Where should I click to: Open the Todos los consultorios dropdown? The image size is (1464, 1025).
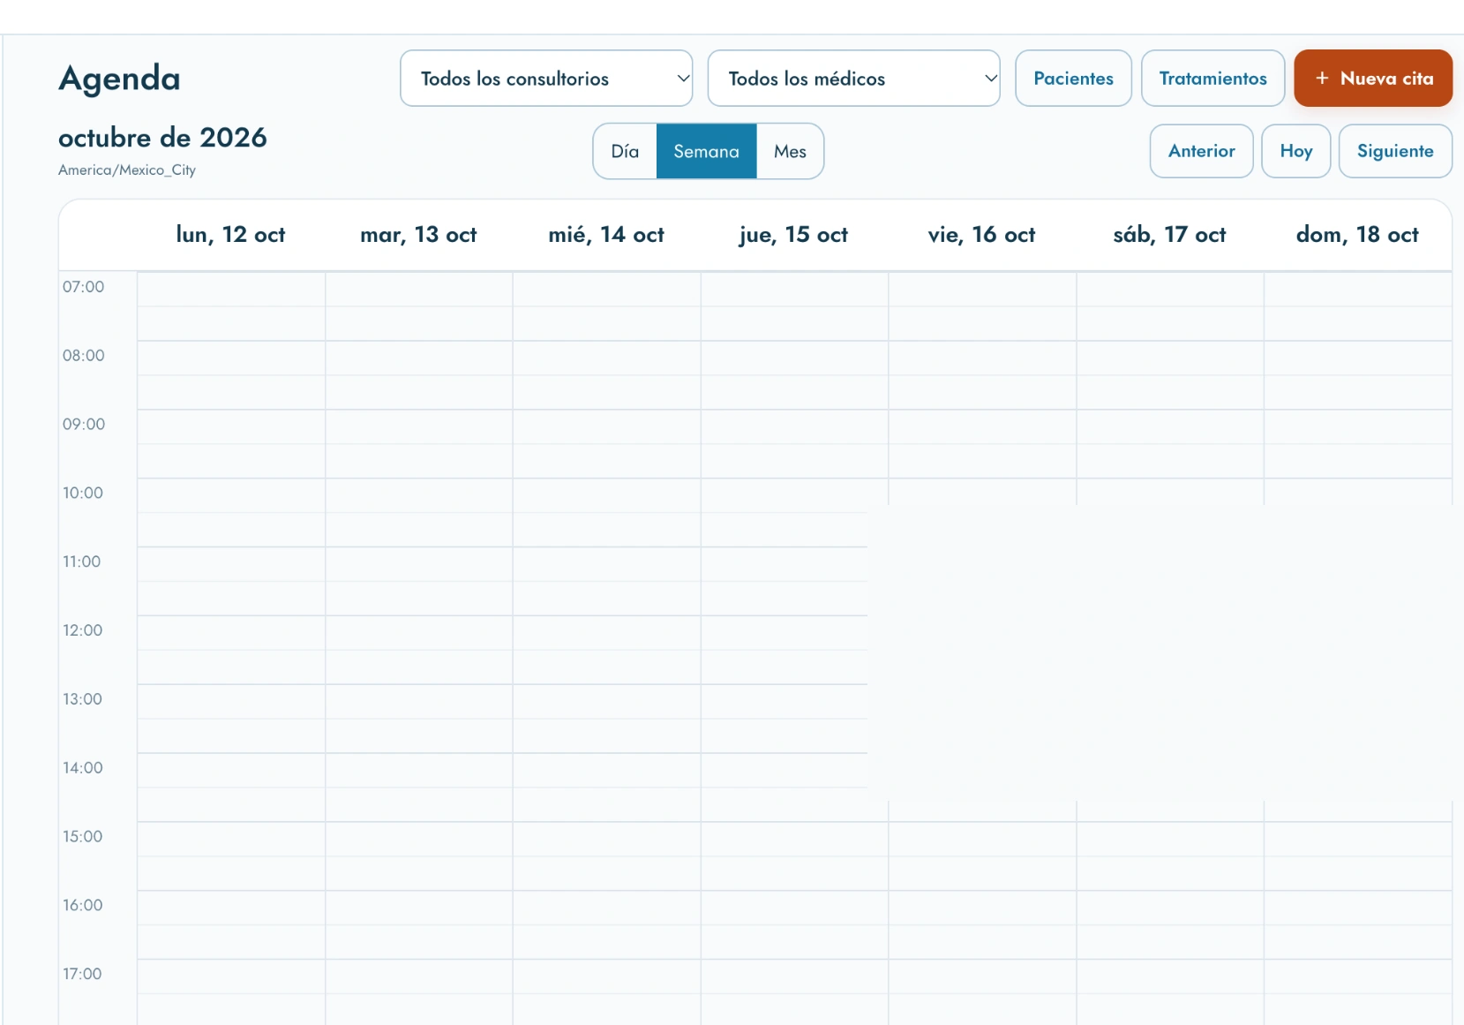click(546, 79)
